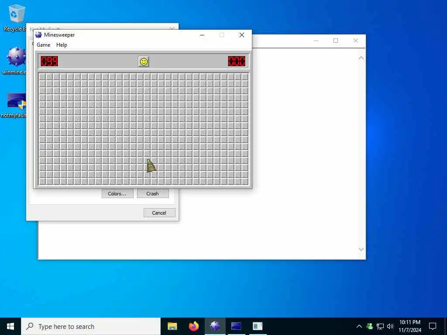Close the background white window

(355, 41)
